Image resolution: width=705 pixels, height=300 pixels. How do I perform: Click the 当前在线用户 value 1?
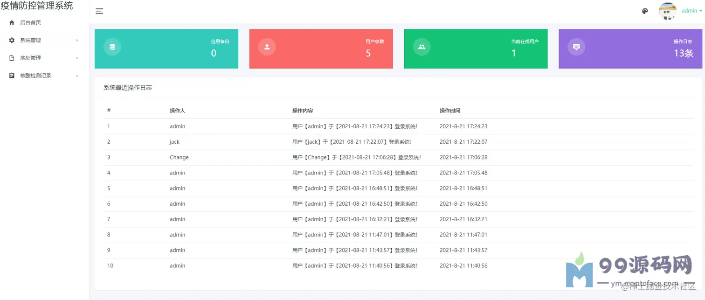(x=514, y=53)
